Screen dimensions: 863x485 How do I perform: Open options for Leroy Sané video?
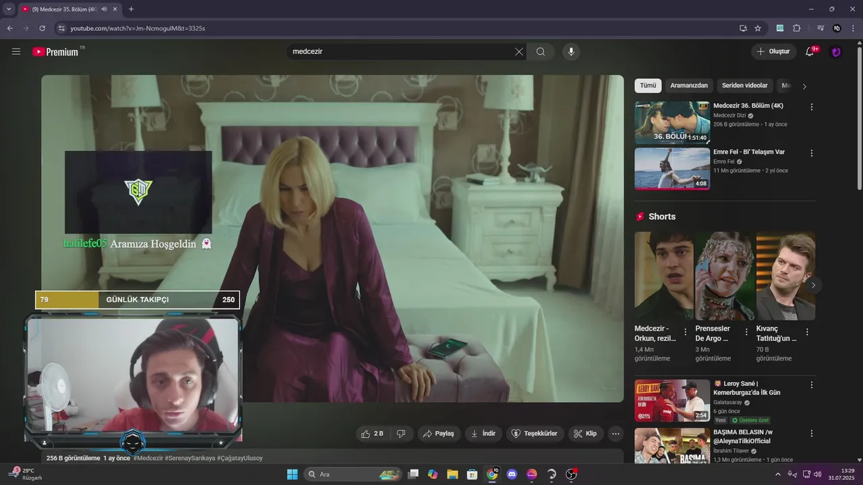click(x=812, y=385)
